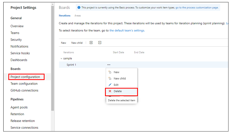Screen dimensions: 230x133
Task: Click the blue info icon in banner
Action: pyautogui.click(x=79, y=8)
